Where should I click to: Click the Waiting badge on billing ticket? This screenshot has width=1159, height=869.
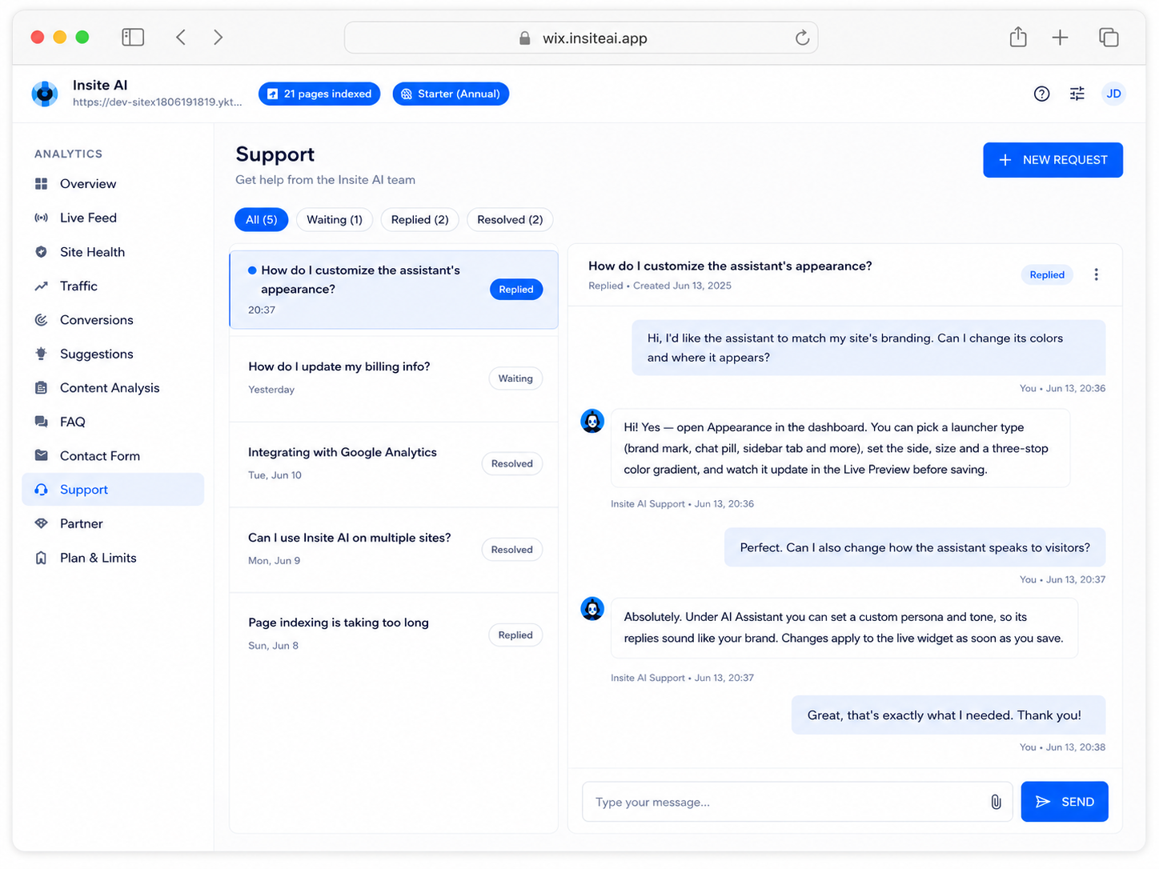pos(515,378)
